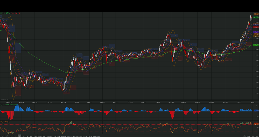Close the RSI(14) indicator panel
Image resolution: width=259 pixels, height=137 pixels.
click(x=256, y=123)
